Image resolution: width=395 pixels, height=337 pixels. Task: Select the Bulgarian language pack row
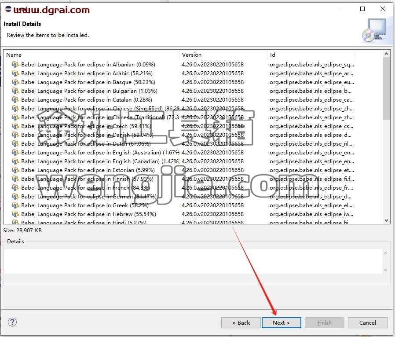point(193,91)
